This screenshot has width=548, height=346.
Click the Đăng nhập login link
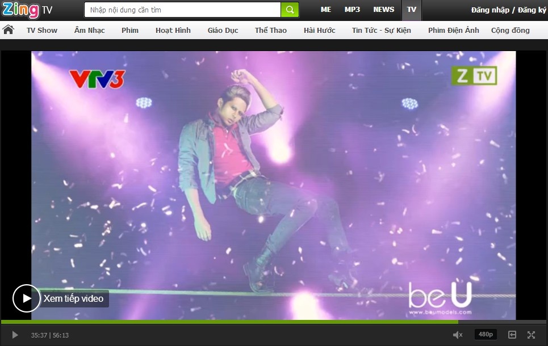490,10
